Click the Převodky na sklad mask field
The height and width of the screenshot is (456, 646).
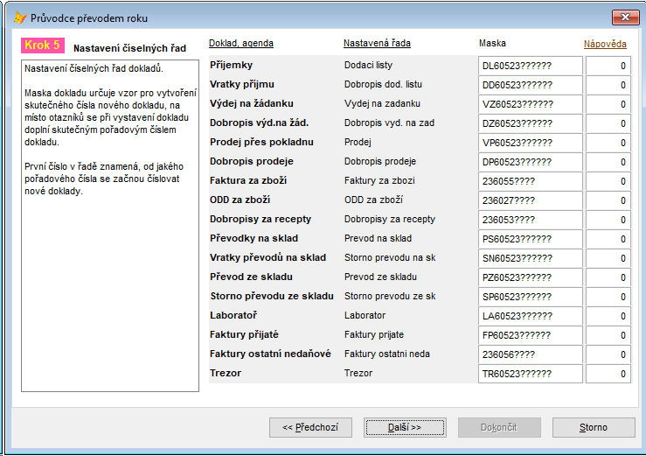tap(531, 239)
